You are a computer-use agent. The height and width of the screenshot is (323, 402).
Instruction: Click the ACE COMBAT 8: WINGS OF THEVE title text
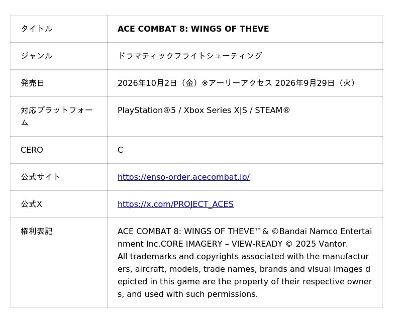[193, 29]
